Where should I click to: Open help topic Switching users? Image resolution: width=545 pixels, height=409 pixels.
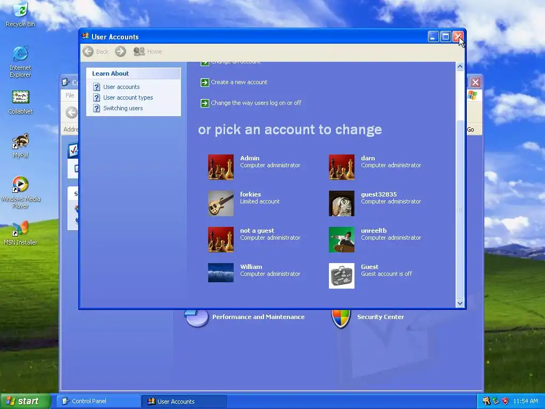point(123,108)
